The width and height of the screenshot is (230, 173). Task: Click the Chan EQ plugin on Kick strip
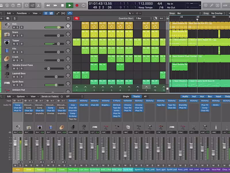pos(18,108)
